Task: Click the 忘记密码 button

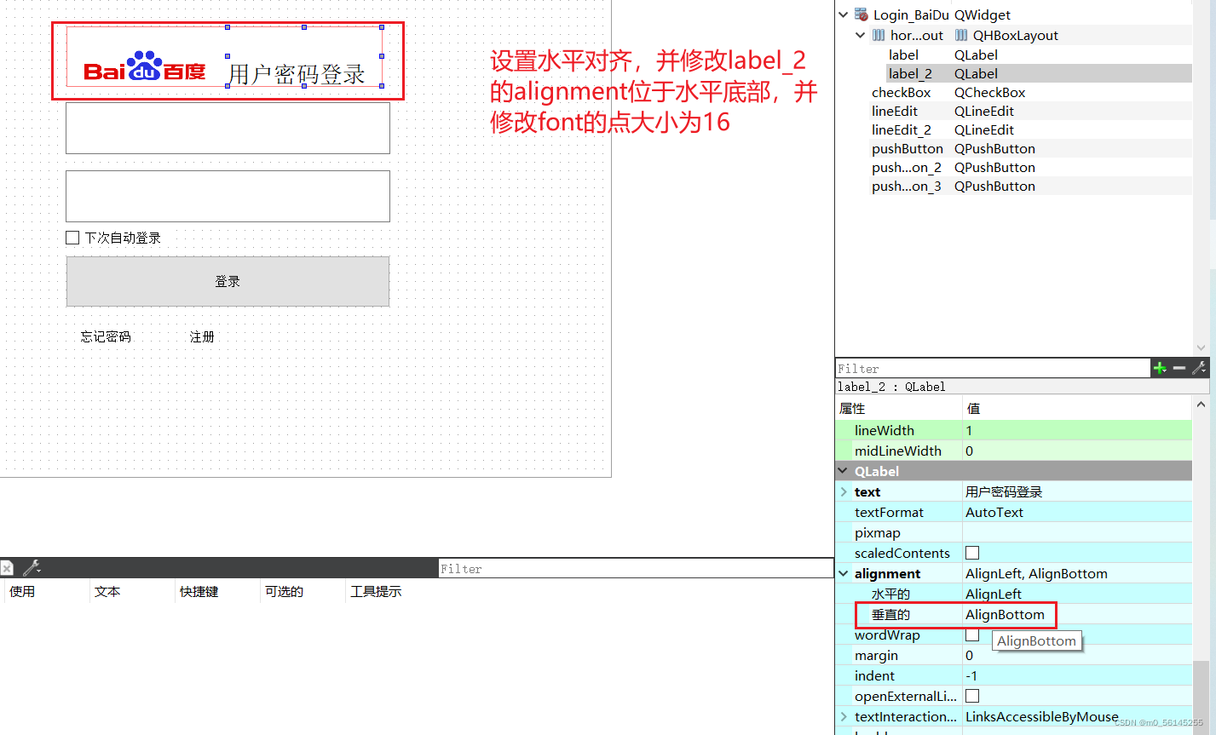Action: tap(106, 336)
